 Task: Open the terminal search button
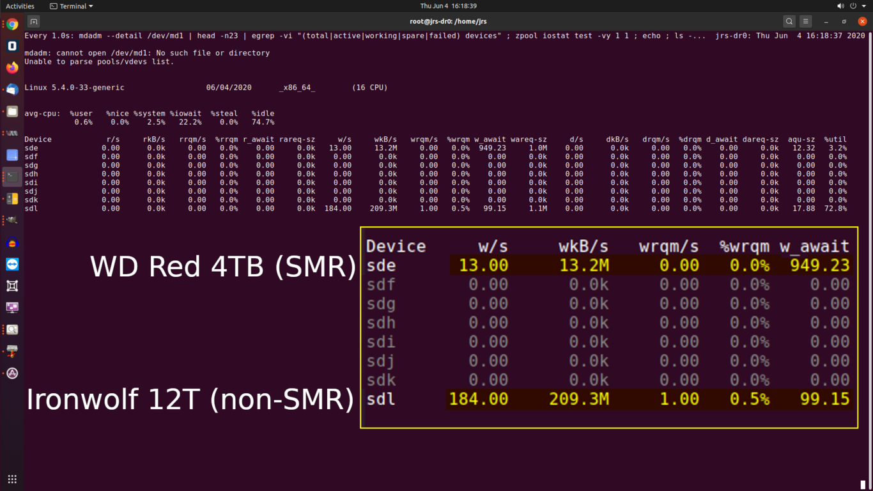(x=789, y=21)
